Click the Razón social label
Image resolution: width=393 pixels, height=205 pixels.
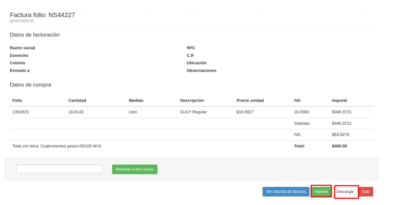click(x=23, y=48)
